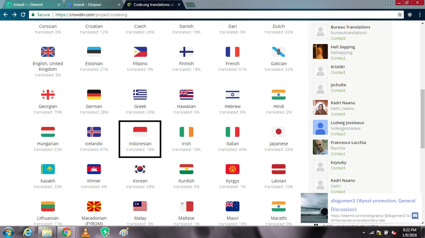Open Heli Sepping's profile photo
The width and height of the screenshot is (425, 238).
[320, 52]
